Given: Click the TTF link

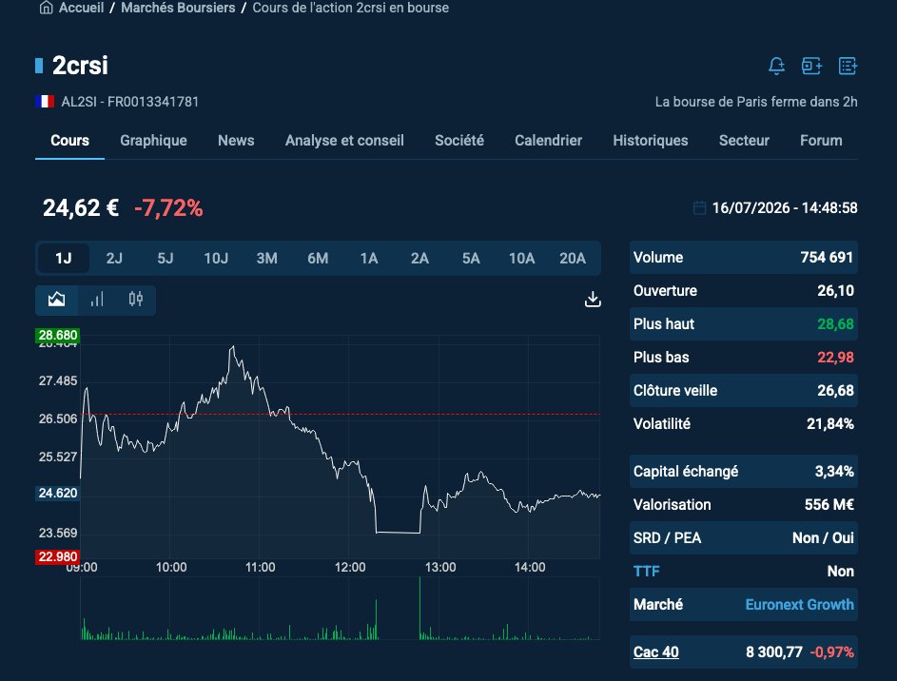Looking at the screenshot, I should pyautogui.click(x=647, y=572).
